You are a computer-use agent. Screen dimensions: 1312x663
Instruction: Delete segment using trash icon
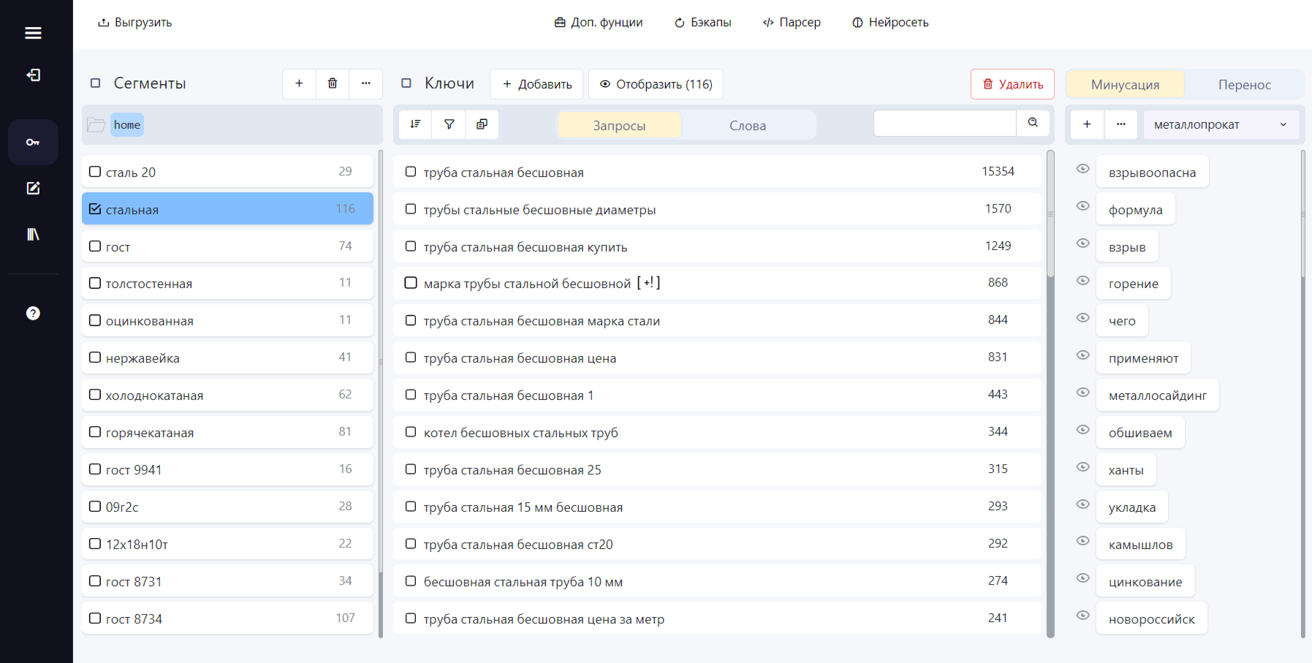(333, 83)
